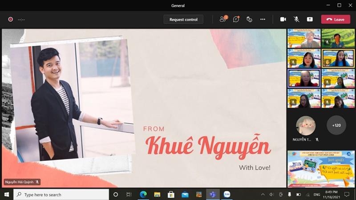356x200 pixels.
Task: Leave the meeting
Action: pyautogui.click(x=336, y=19)
